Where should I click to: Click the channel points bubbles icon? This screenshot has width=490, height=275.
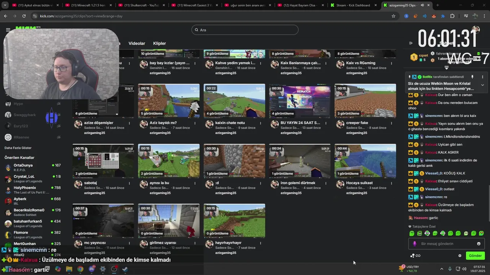412,256
